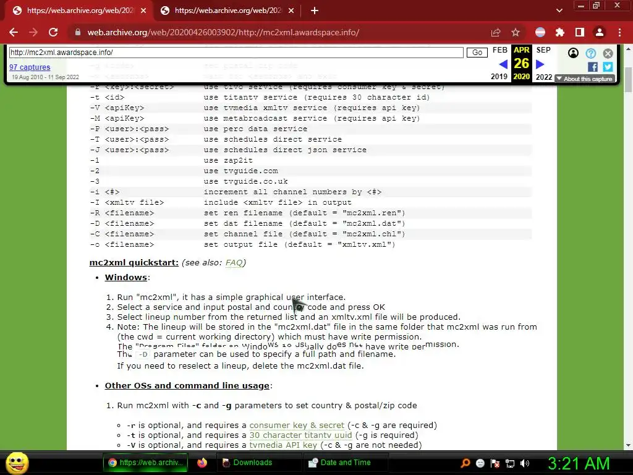
Task: Share capture on Twitter
Action: [608, 67]
